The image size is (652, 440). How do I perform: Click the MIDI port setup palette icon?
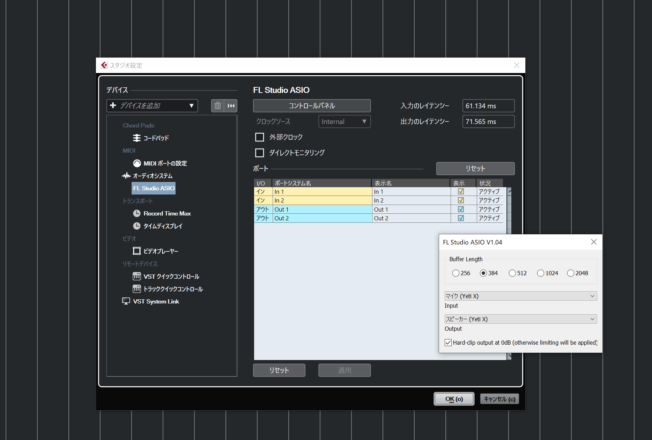(137, 163)
